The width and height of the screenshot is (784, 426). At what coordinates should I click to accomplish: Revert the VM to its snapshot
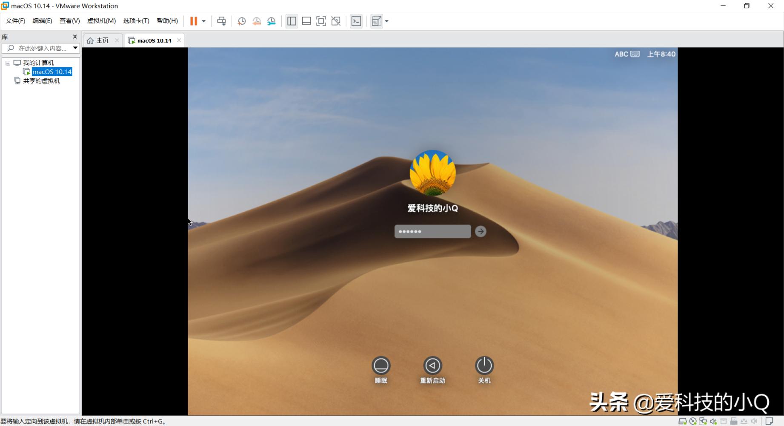pos(256,20)
